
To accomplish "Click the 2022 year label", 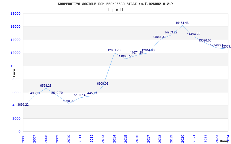I will [205, 139].
